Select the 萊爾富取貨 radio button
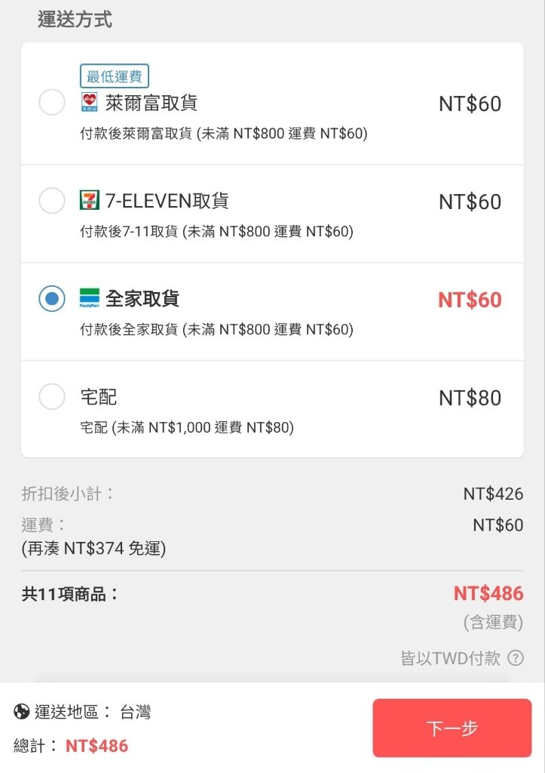 (x=52, y=102)
